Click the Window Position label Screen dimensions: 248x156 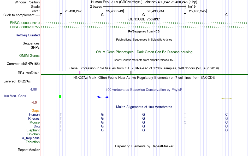pos(27,2)
